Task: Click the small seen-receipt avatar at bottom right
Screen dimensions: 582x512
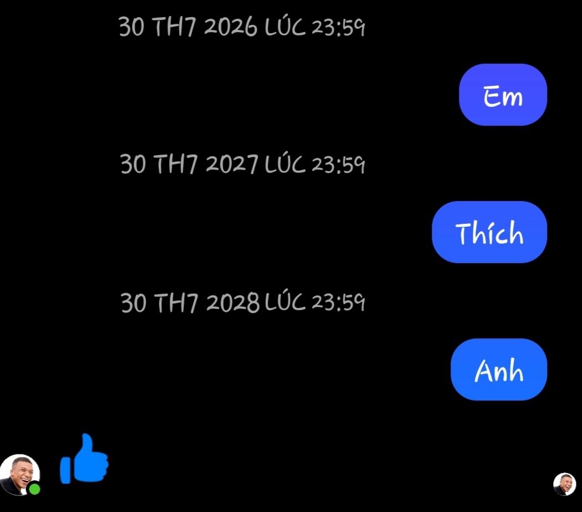Action: click(564, 484)
